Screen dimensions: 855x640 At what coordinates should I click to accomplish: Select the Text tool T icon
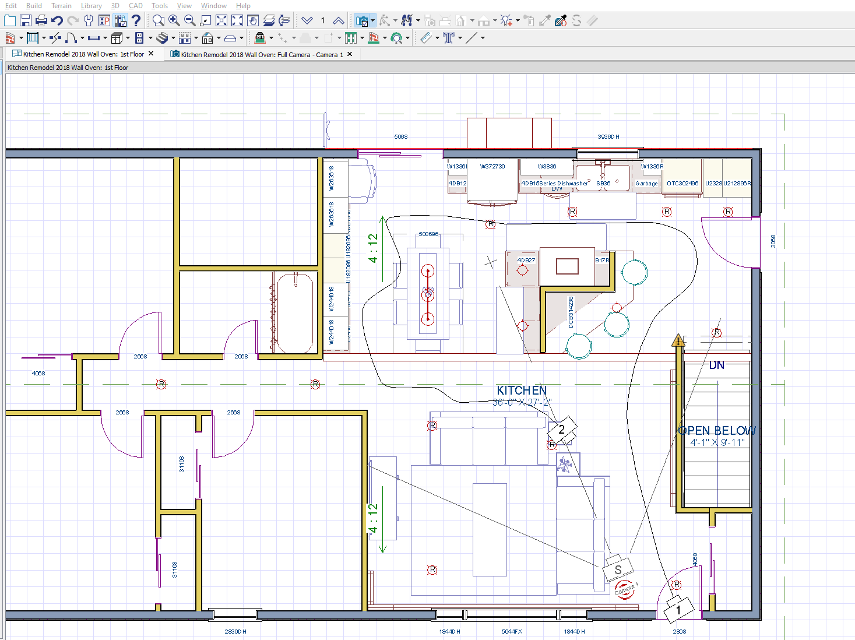coord(449,38)
